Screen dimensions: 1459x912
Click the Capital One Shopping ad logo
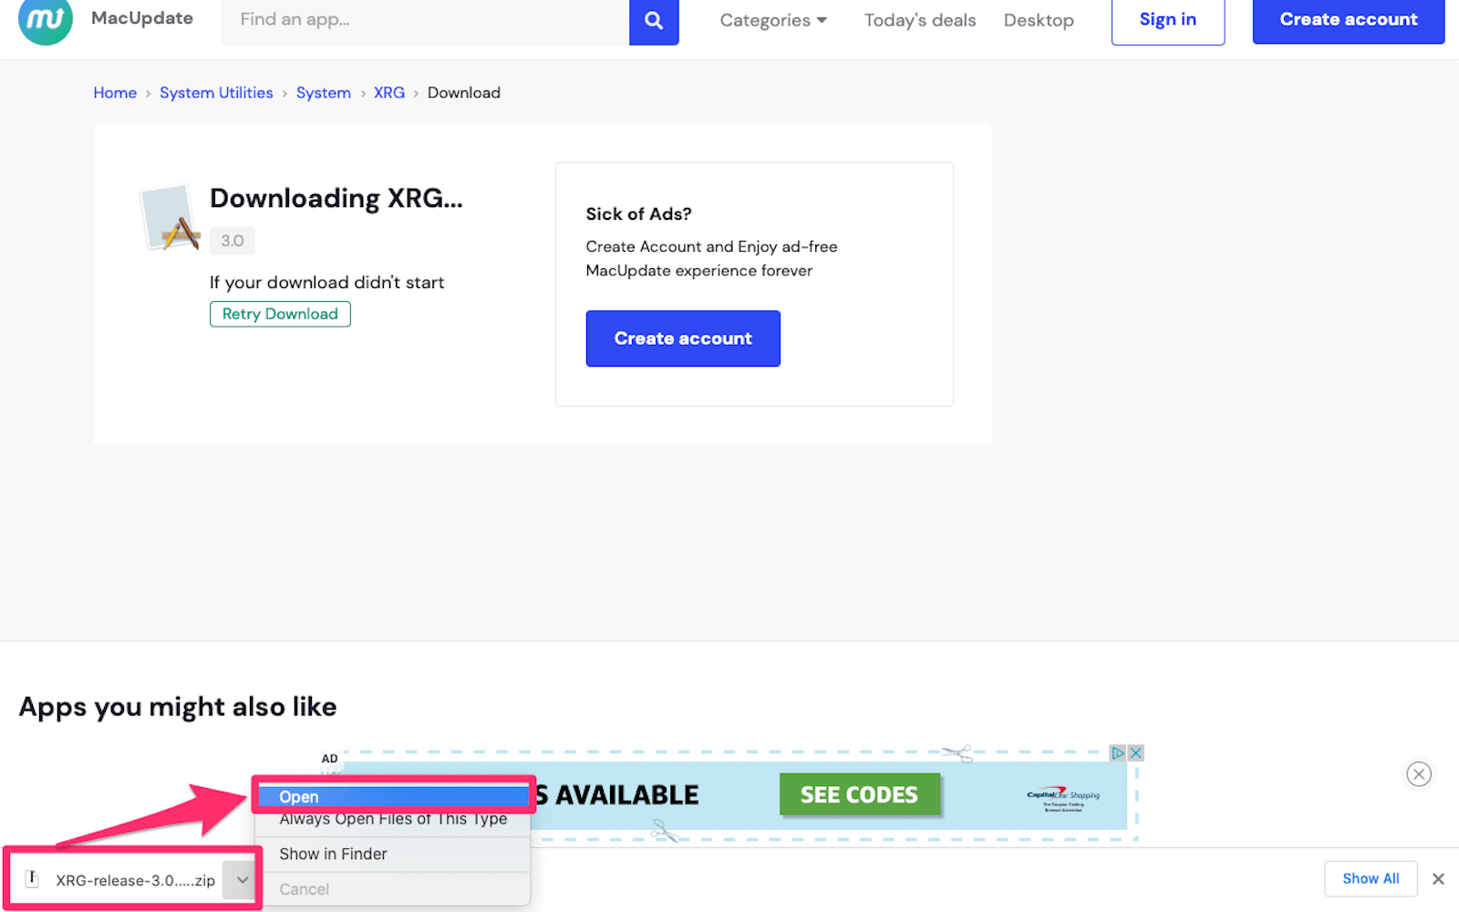click(x=1063, y=797)
